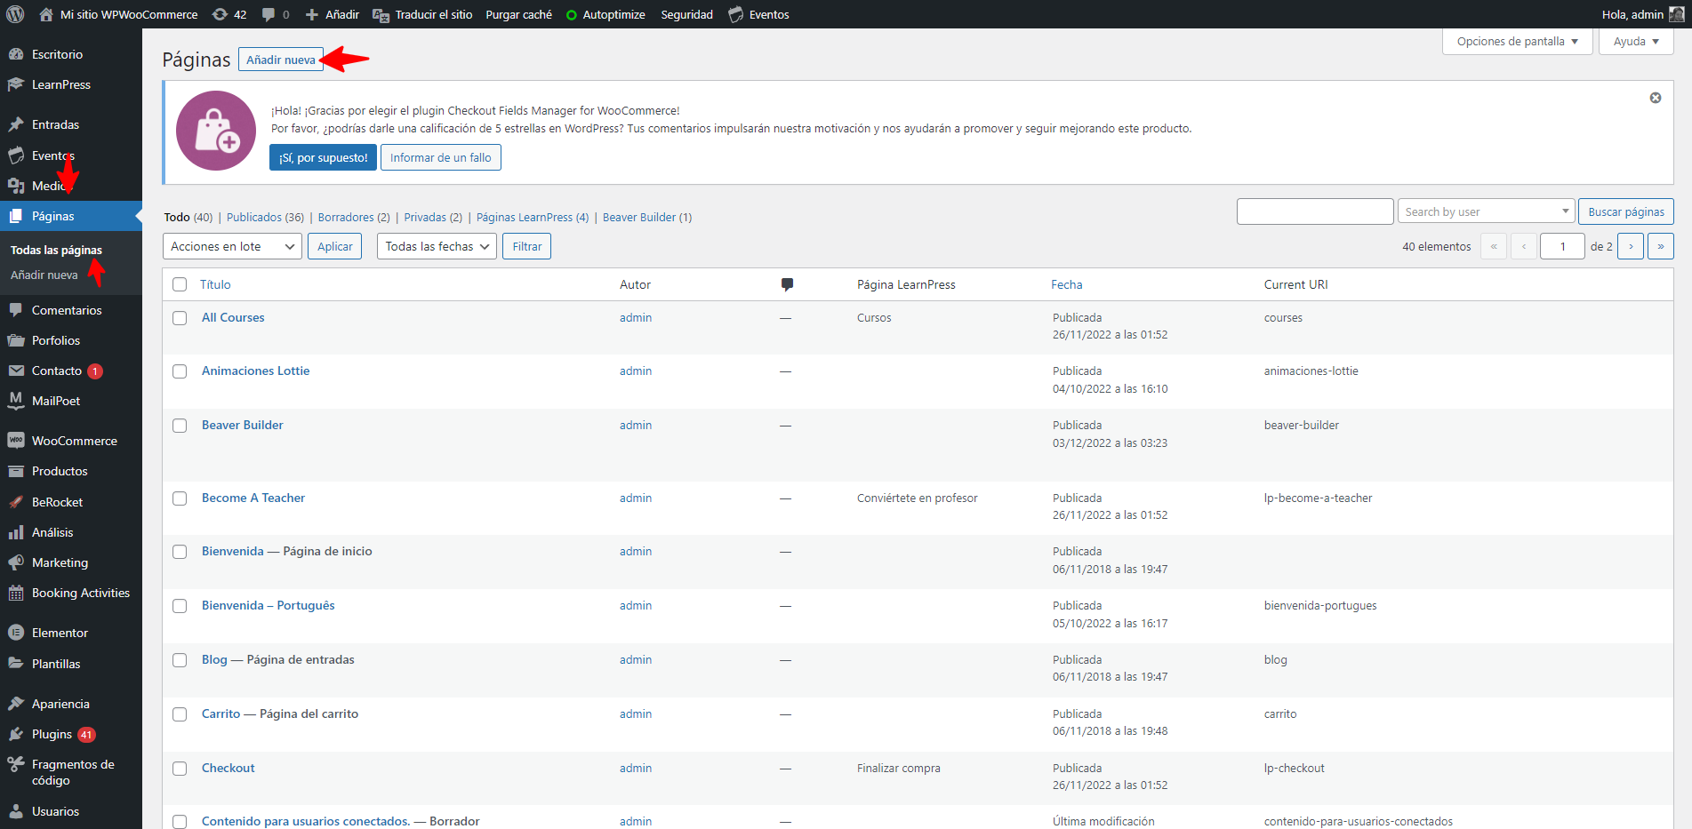
Task: Sort pages by Fecha column
Action: click(1067, 284)
